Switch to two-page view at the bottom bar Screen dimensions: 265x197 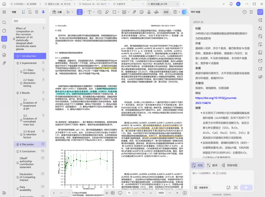[113, 193]
